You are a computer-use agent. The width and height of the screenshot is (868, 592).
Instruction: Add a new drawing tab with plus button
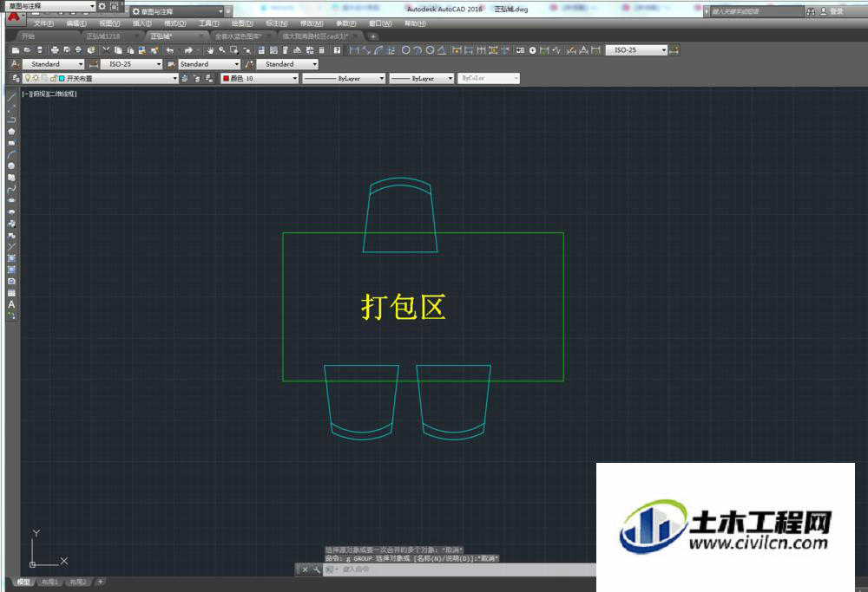point(373,36)
